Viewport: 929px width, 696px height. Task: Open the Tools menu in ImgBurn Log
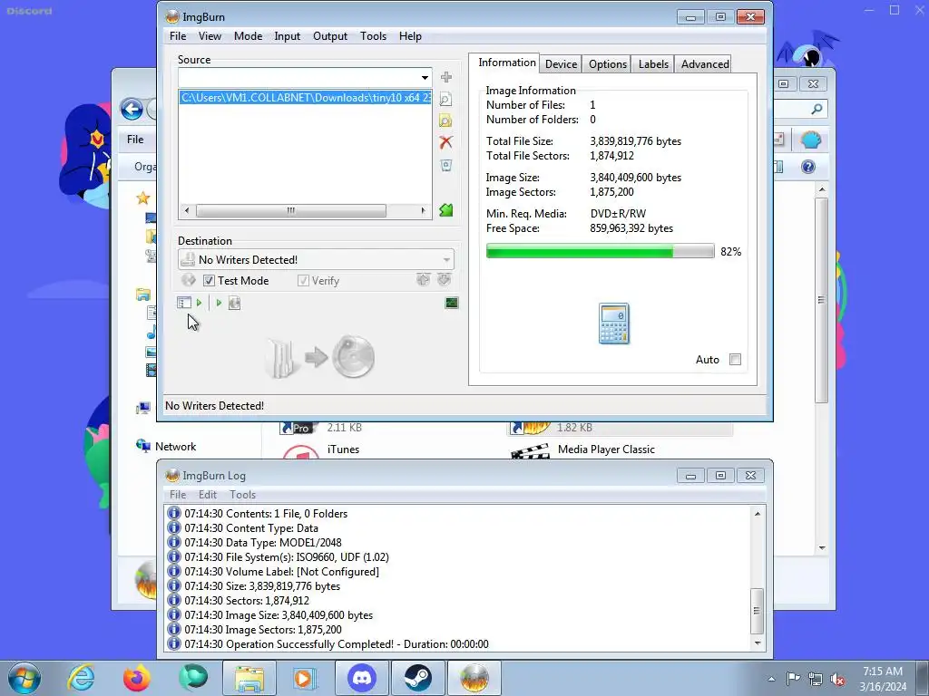(x=243, y=495)
